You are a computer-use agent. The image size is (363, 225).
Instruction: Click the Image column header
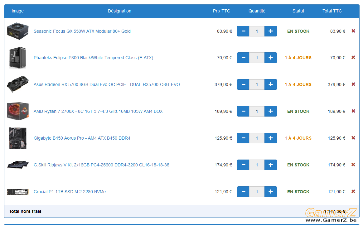pos(18,11)
